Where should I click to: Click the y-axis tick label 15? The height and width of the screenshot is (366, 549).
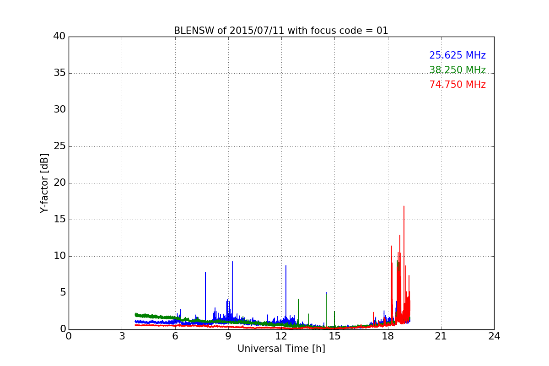(59, 220)
